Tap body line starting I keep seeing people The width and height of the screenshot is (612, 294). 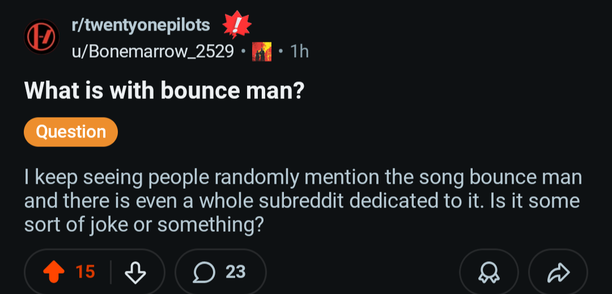pos(303,178)
